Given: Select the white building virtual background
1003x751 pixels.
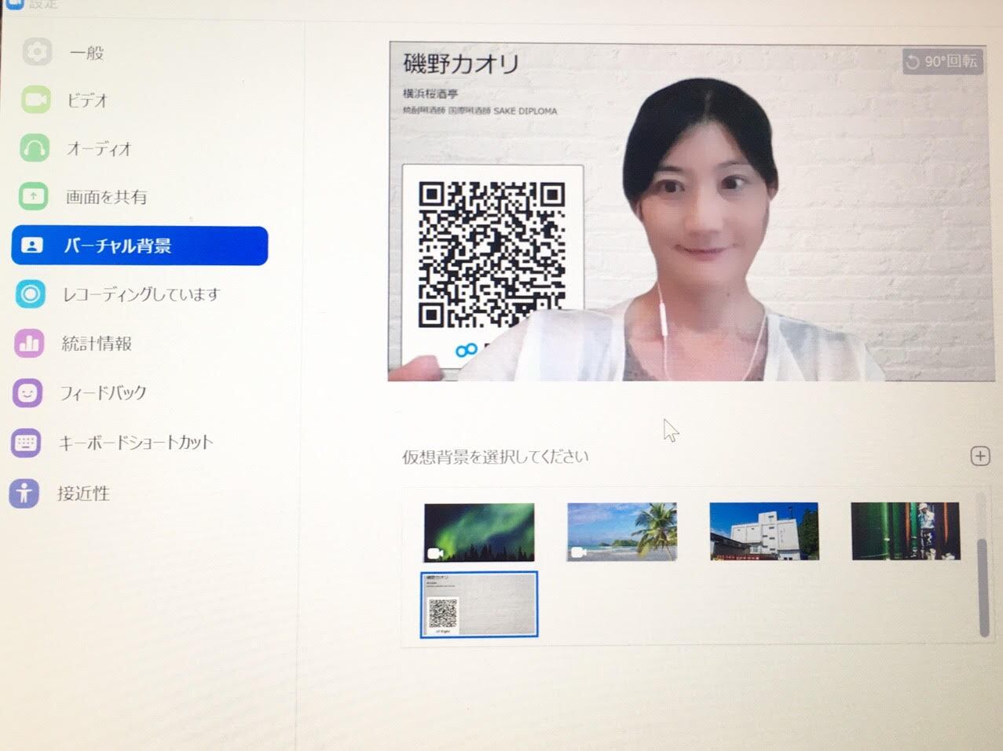Looking at the screenshot, I should 764,531.
